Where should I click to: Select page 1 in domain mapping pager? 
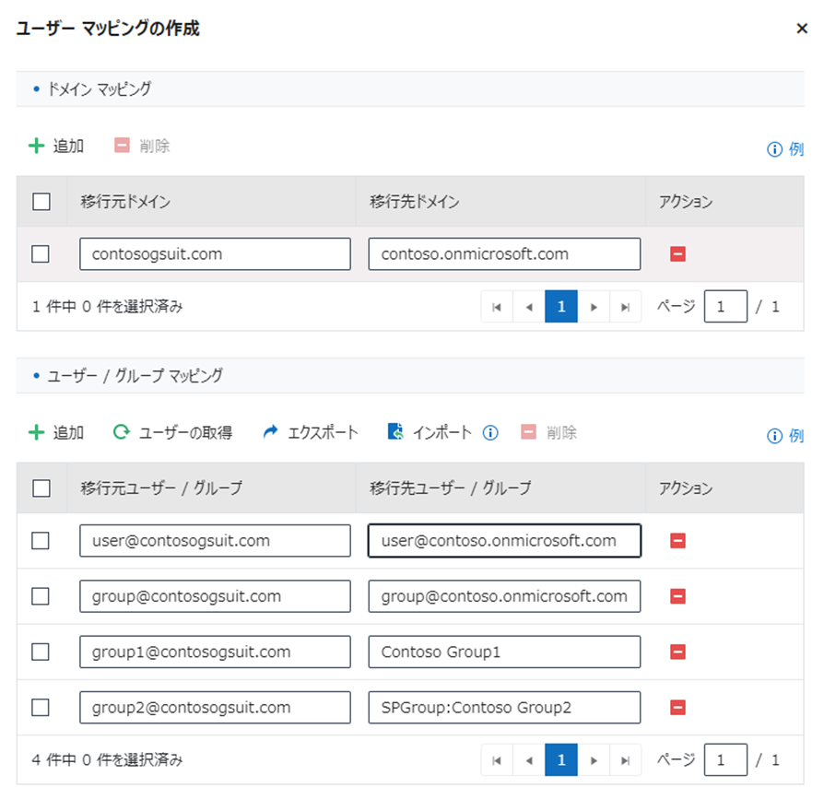click(x=561, y=306)
